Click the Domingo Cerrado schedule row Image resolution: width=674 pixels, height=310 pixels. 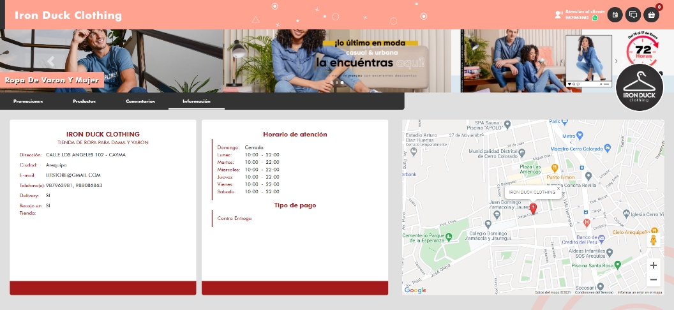pos(241,148)
